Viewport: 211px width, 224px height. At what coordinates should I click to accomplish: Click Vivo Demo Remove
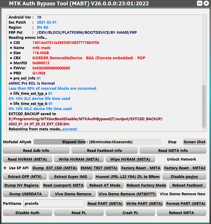click(x=73, y=194)
